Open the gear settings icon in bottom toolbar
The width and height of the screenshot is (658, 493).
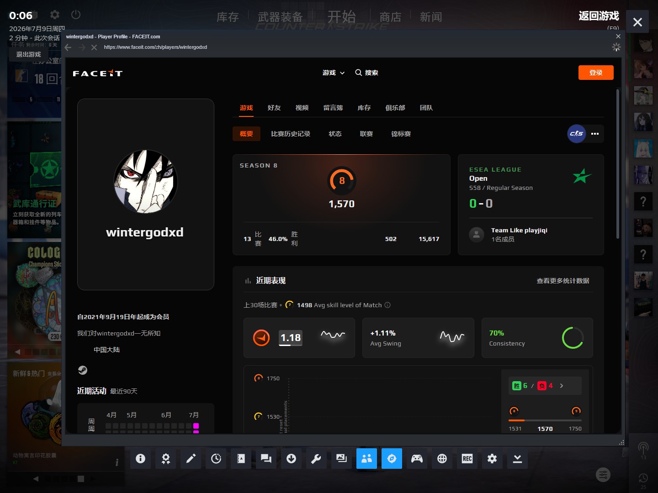(x=492, y=458)
